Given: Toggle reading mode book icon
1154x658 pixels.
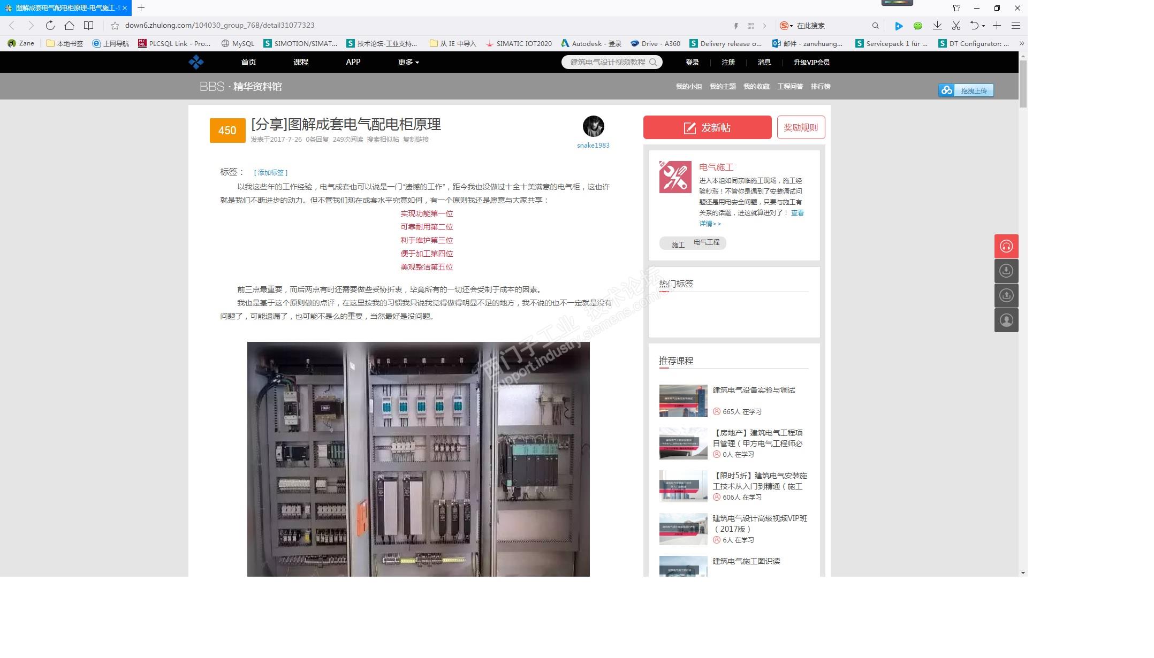Looking at the screenshot, I should click(x=89, y=25).
